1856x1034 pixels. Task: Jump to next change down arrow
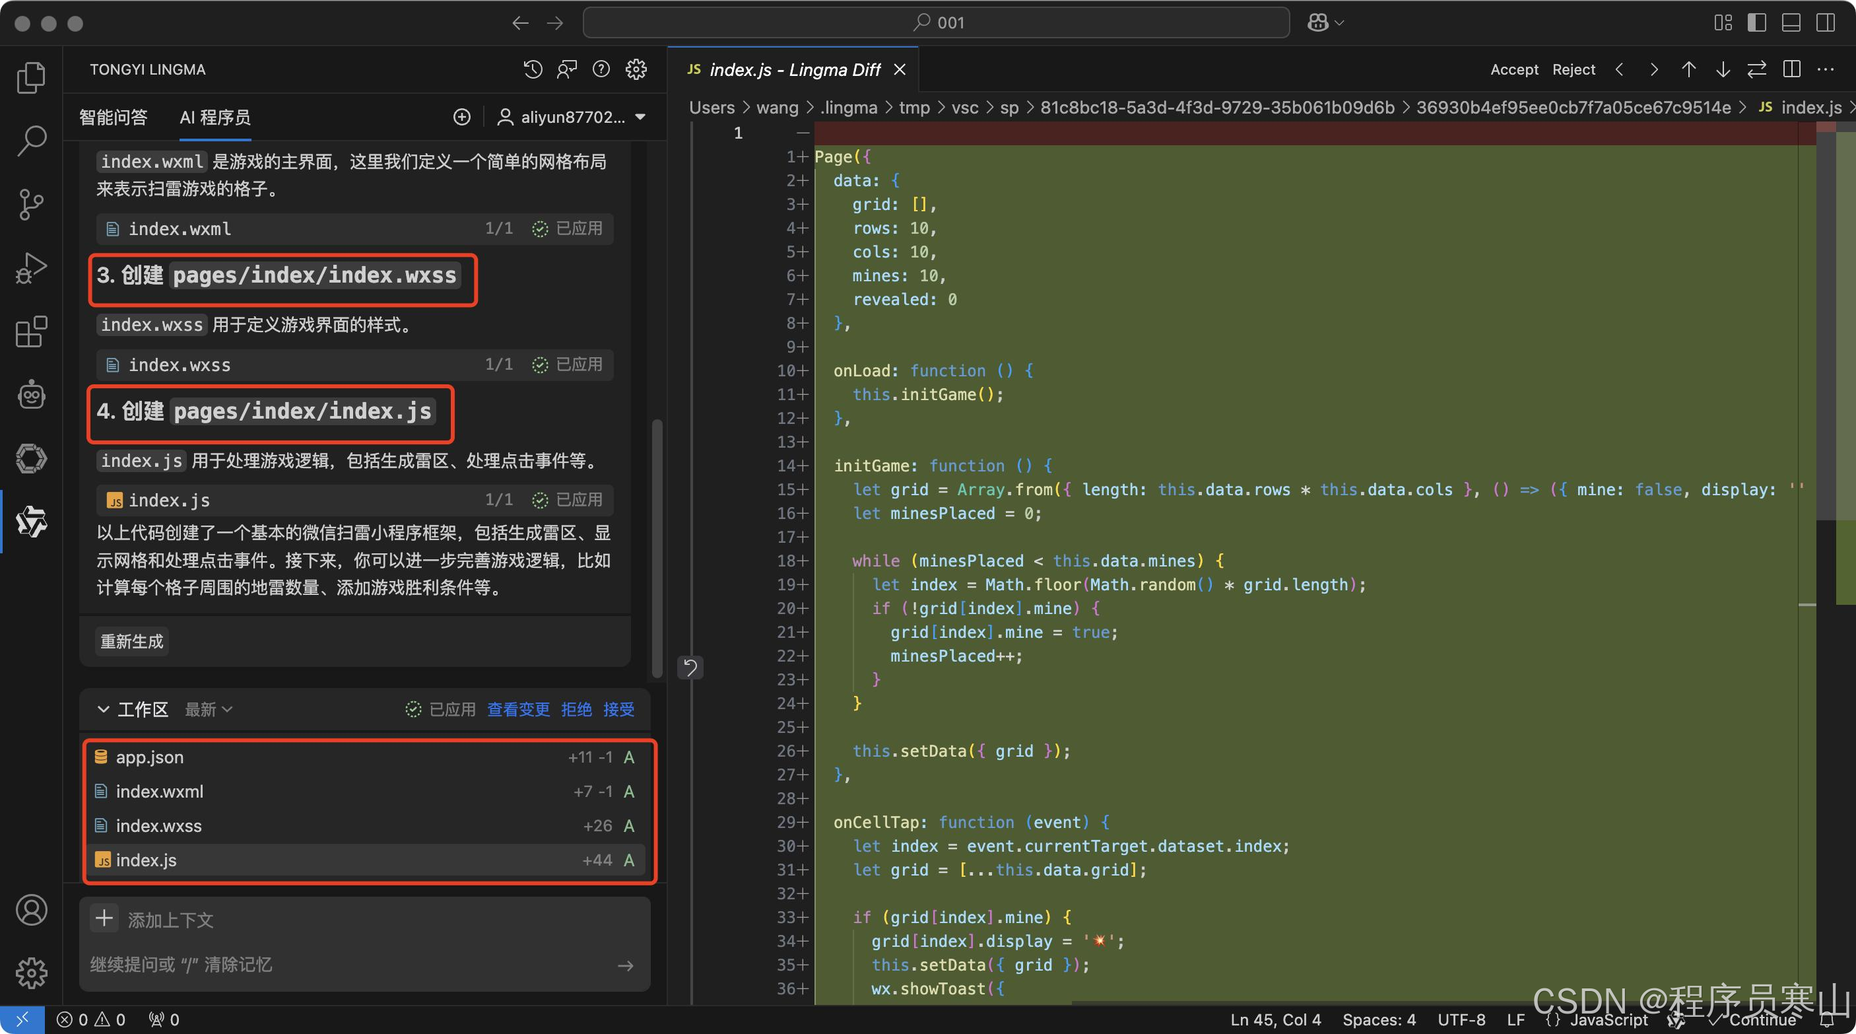pyautogui.click(x=1723, y=69)
